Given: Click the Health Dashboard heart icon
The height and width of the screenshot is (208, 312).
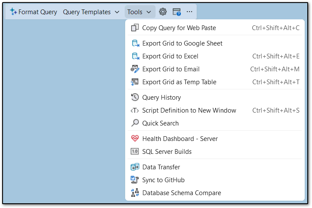Looking at the screenshot, I should 135,139.
